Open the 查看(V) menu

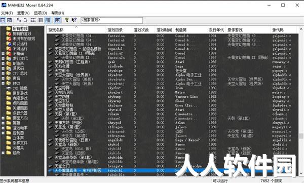pos(23,13)
